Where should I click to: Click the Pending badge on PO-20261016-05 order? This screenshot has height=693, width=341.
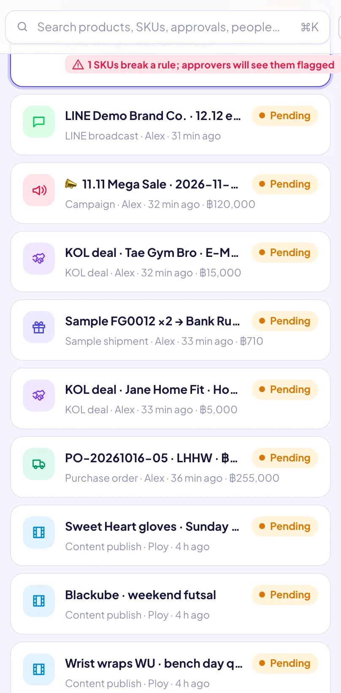[x=284, y=458]
